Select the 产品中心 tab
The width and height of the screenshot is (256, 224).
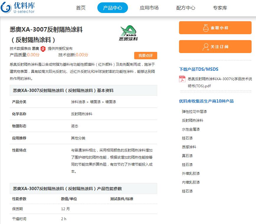click(x=112, y=8)
